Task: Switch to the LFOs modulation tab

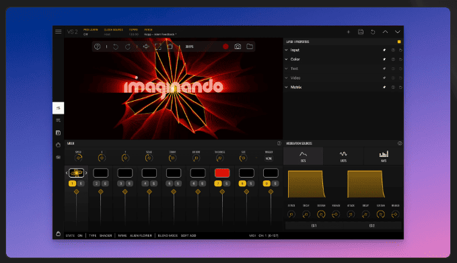Action: click(x=343, y=156)
